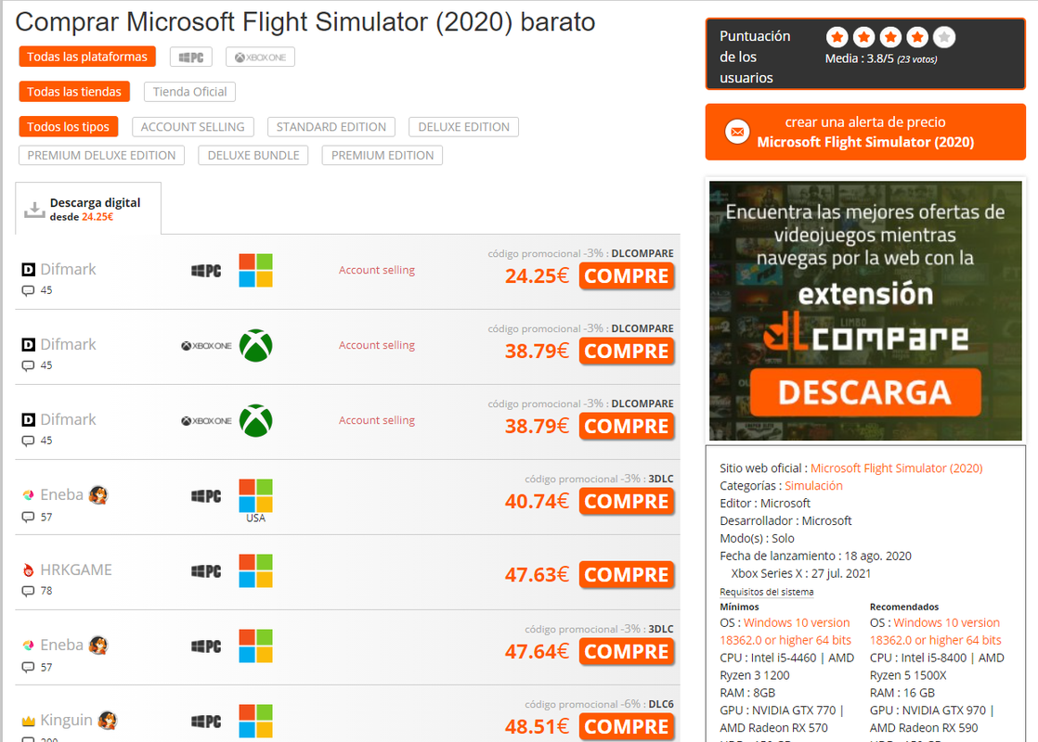Filter by DELUXE EDITION type
This screenshot has width=1038, height=742.
(463, 127)
